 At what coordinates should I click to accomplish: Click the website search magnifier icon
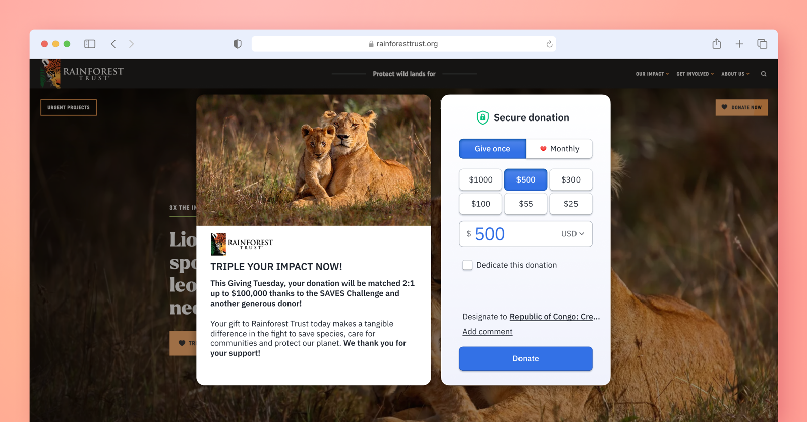click(x=764, y=74)
